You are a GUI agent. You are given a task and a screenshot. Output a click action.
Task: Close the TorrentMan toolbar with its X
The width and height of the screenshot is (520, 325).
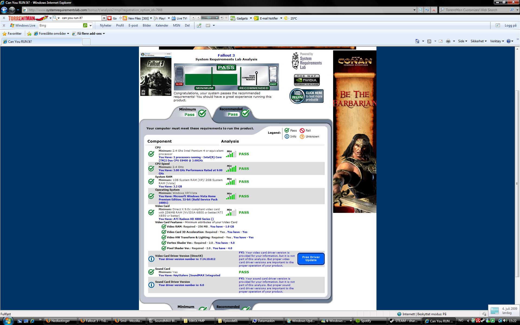point(4,18)
